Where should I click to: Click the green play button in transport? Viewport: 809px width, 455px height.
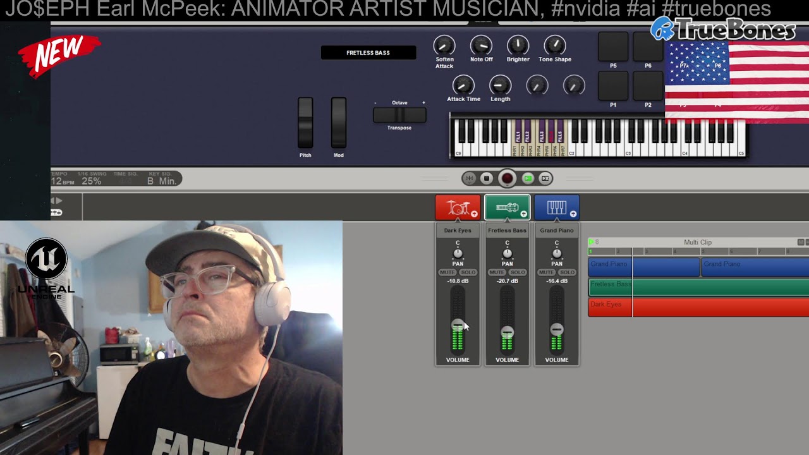click(528, 178)
